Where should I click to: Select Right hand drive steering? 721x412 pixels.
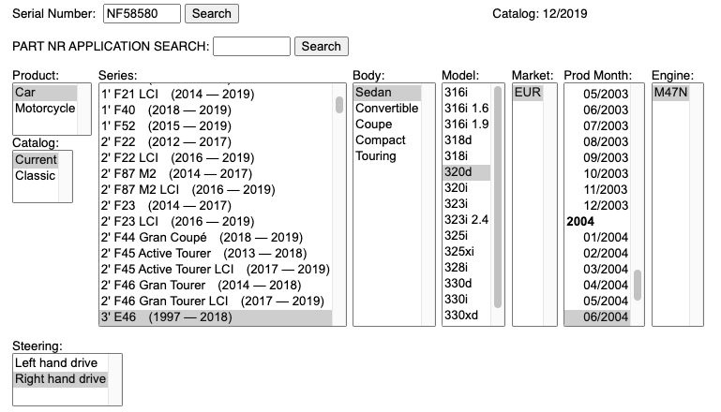(x=61, y=379)
